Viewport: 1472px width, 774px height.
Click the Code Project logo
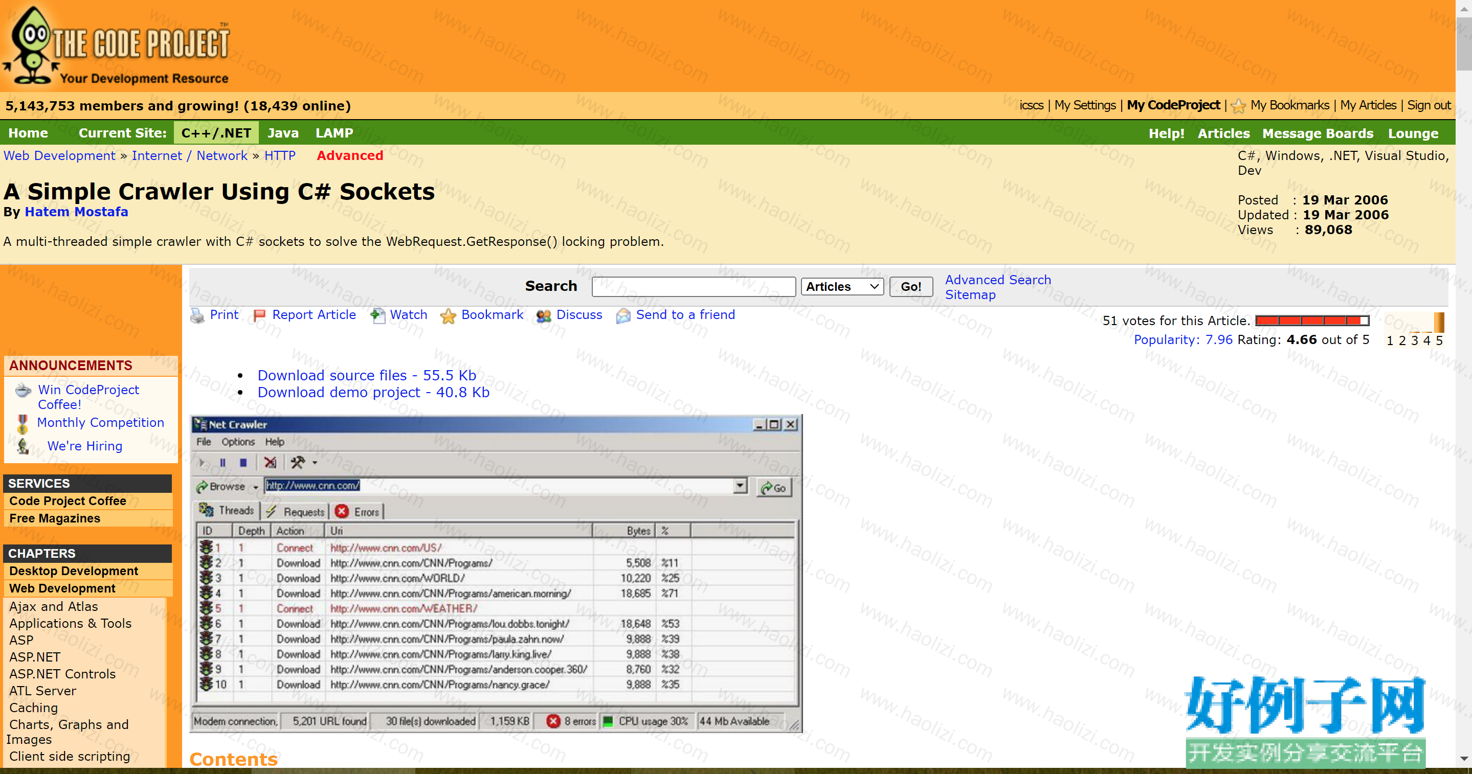(x=117, y=45)
